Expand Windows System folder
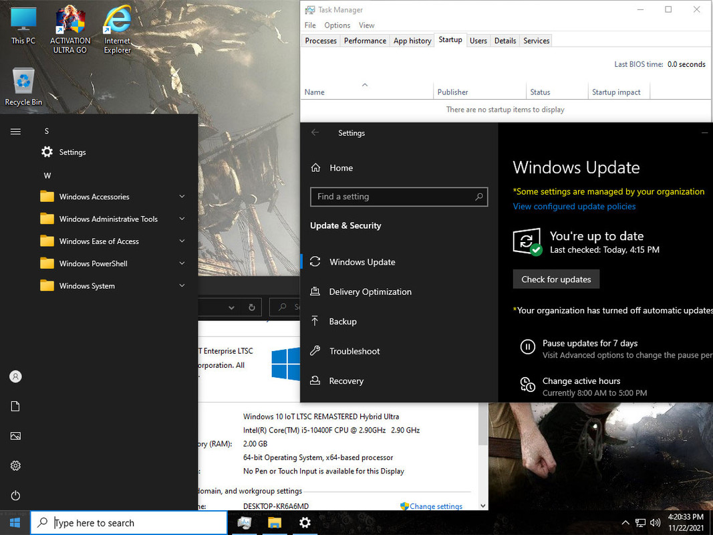 coord(114,286)
